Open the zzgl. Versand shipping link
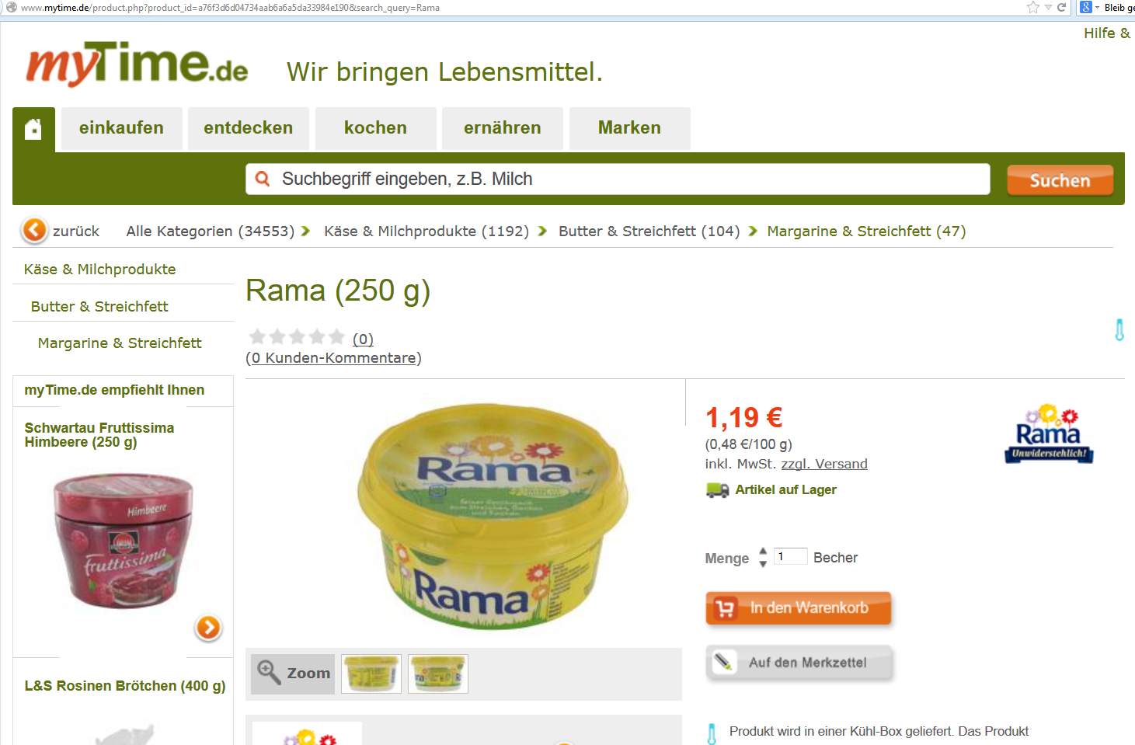The width and height of the screenshot is (1135, 745). pyautogui.click(x=824, y=464)
